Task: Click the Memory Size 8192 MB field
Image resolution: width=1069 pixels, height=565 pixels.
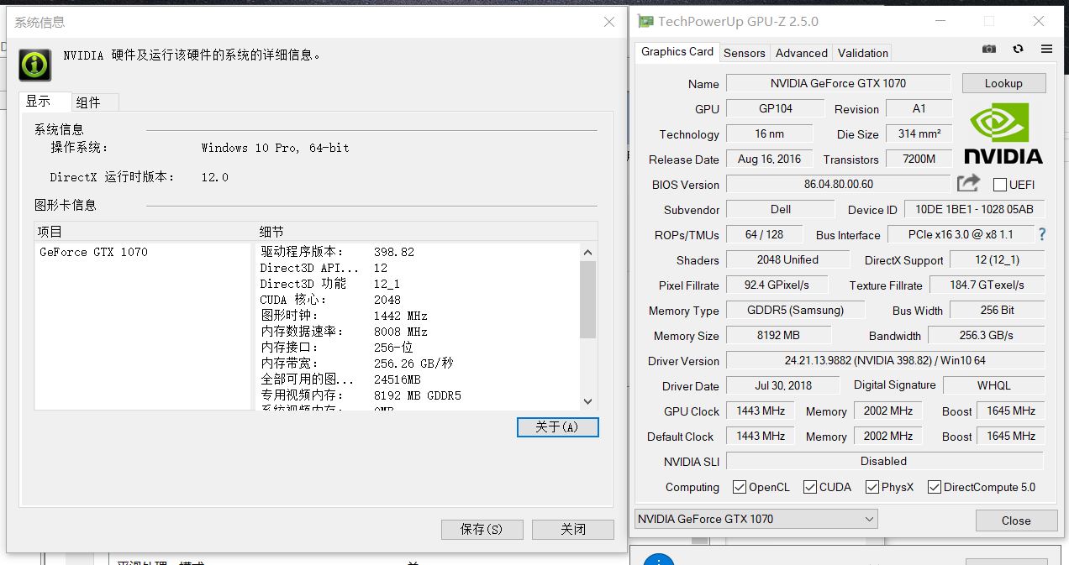Action: point(778,335)
